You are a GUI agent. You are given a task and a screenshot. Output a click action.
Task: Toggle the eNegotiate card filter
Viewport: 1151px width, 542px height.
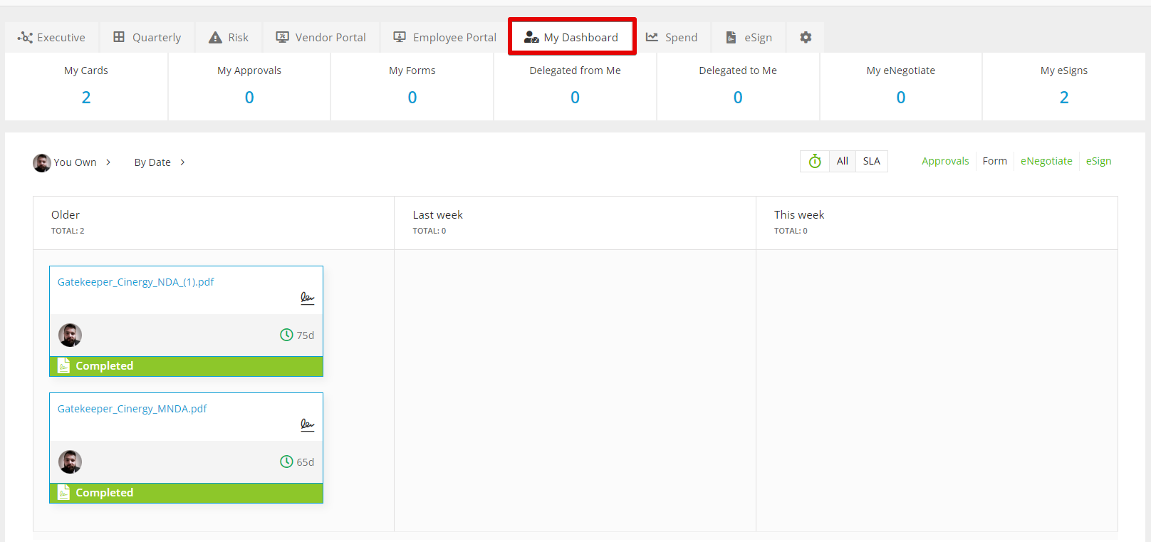(x=1046, y=161)
